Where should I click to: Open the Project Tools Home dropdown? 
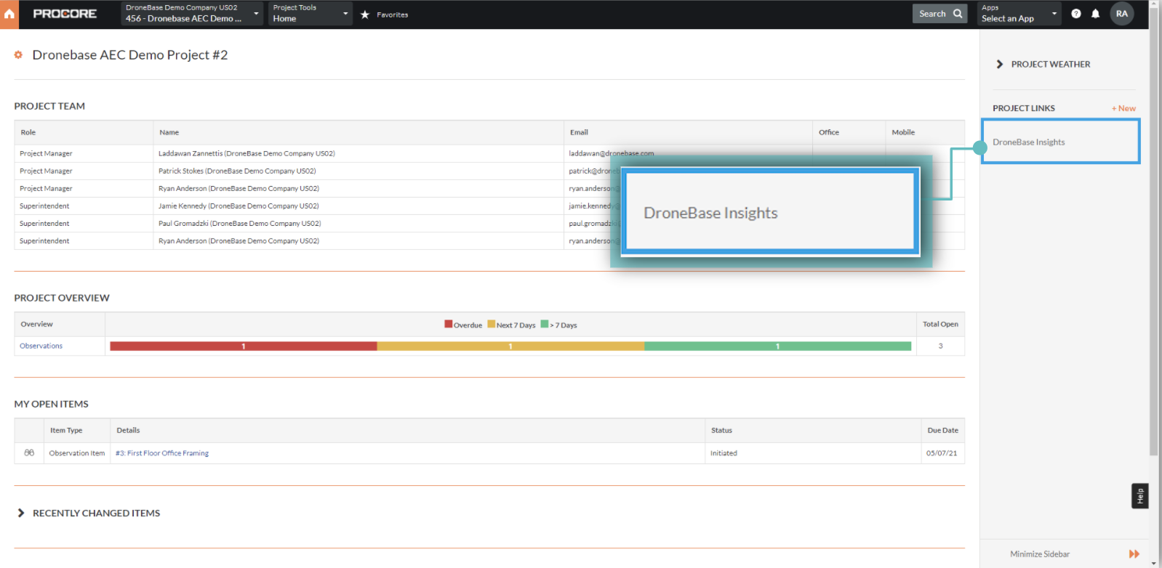click(310, 14)
